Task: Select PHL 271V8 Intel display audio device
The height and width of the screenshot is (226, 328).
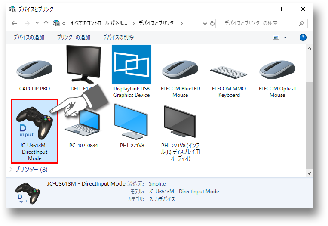Action: [x=180, y=121]
